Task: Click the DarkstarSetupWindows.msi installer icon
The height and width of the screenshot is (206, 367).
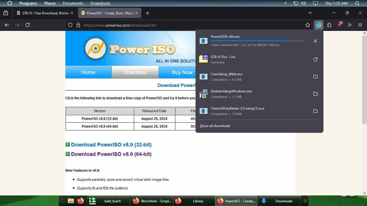Action: pyautogui.click(x=204, y=94)
